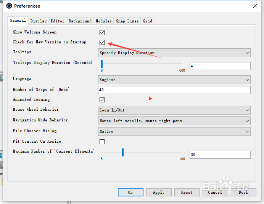This screenshot has width=264, height=204.
Task: Click the tooltip duration value field
Action: click(220, 66)
